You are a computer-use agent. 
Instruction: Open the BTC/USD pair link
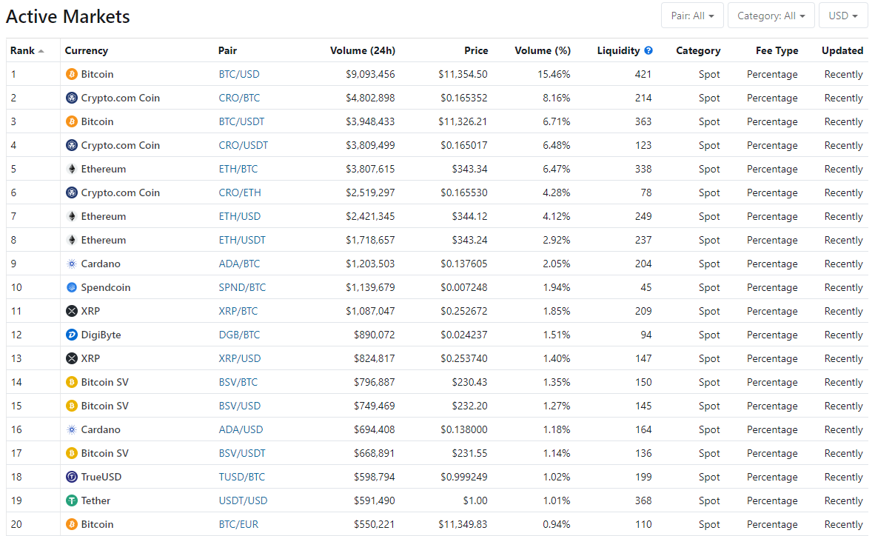click(239, 74)
